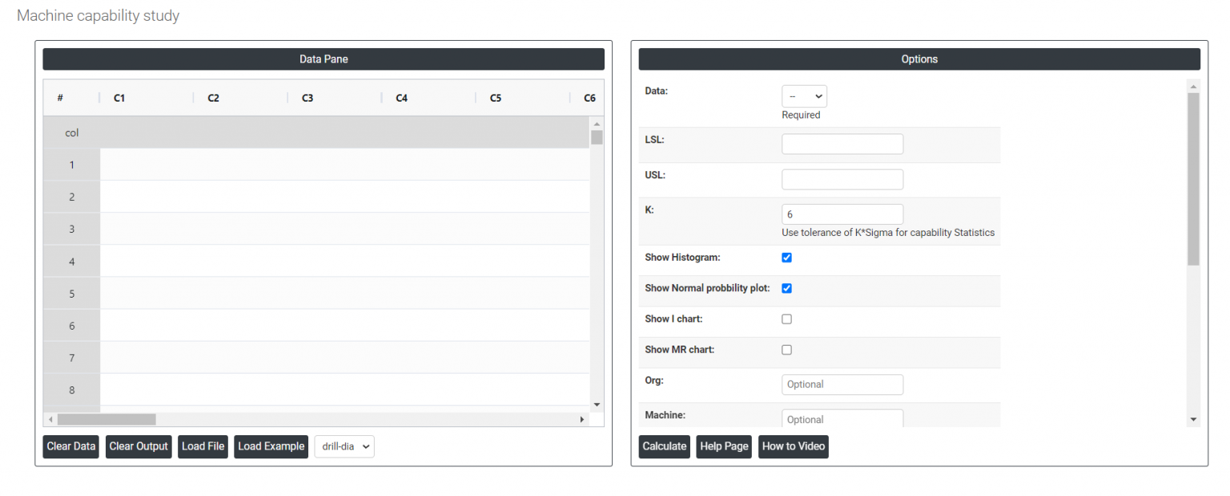Click the Clear Data button
This screenshot has width=1230, height=496.
tap(70, 446)
